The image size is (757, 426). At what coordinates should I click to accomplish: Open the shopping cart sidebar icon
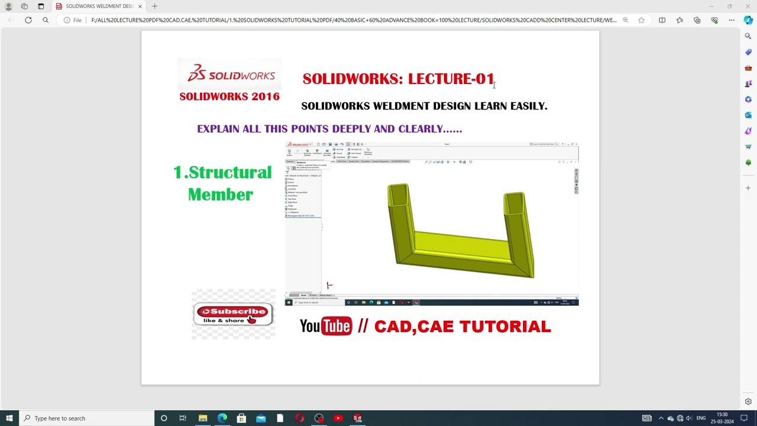tap(748, 147)
